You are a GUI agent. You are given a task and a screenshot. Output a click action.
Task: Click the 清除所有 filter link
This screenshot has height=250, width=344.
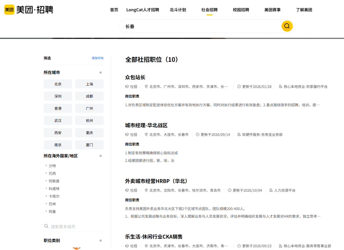coord(97,58)
